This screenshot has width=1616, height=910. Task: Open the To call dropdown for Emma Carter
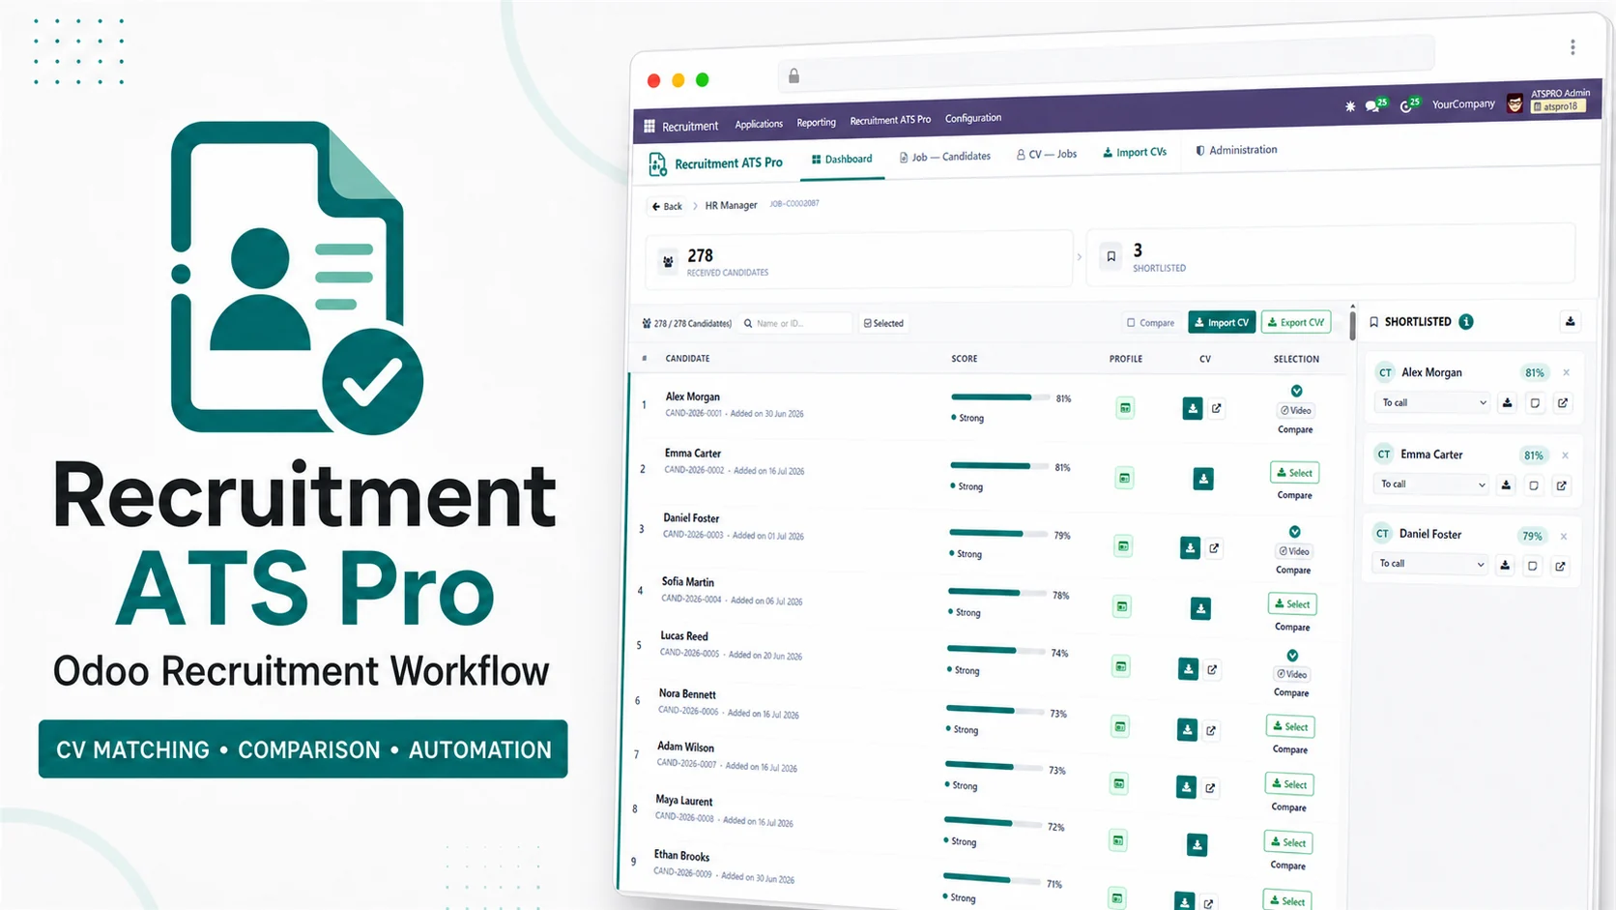pos(1431,484)
